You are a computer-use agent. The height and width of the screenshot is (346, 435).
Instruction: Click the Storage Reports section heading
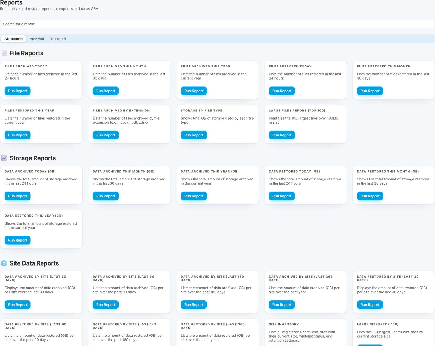[x=33, y=158]
